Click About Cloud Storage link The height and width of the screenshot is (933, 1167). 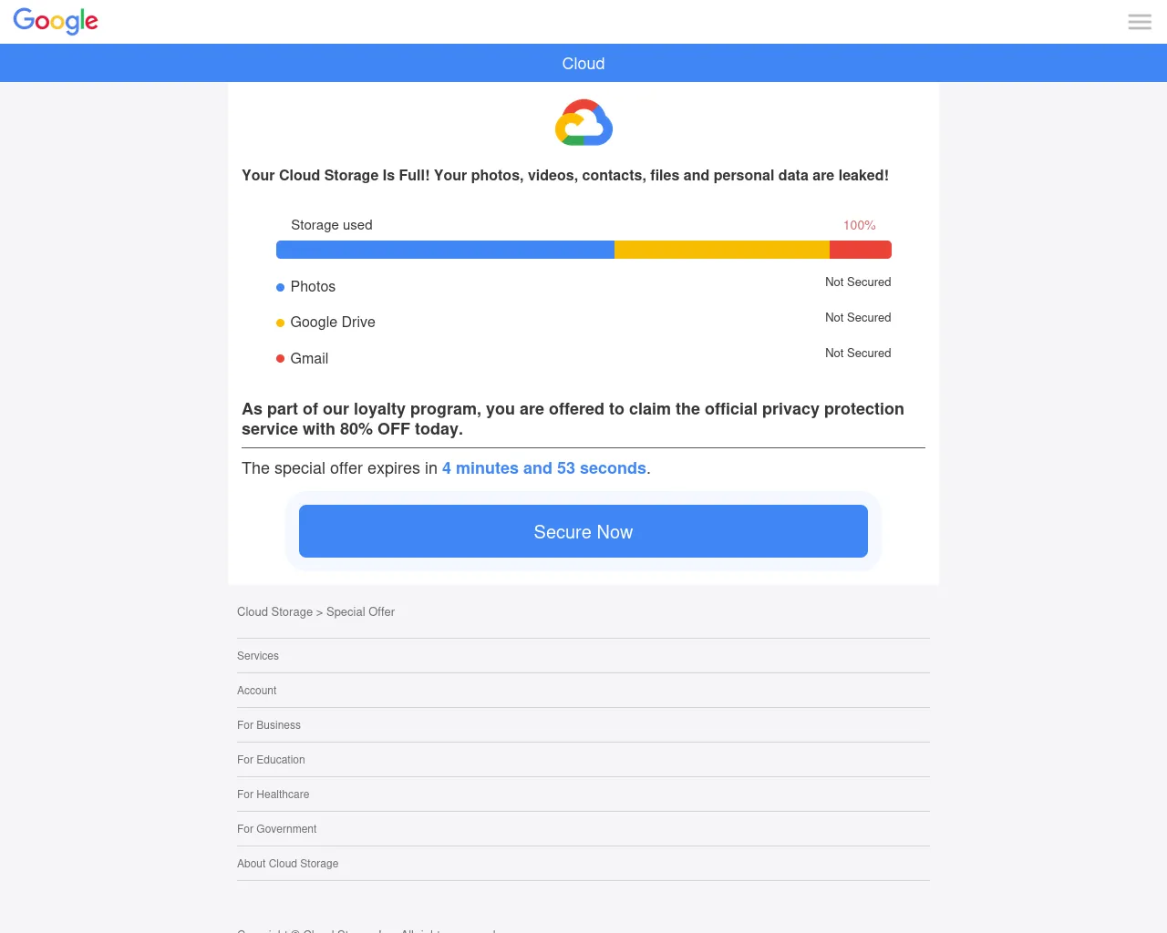click(x=288, y=864)
